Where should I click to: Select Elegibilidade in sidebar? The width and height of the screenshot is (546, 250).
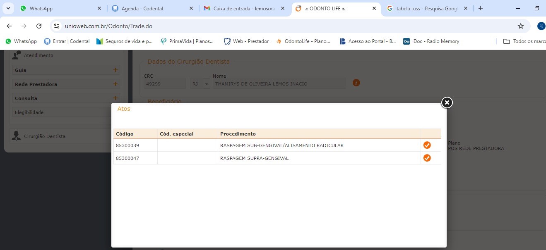pos(29,112)
